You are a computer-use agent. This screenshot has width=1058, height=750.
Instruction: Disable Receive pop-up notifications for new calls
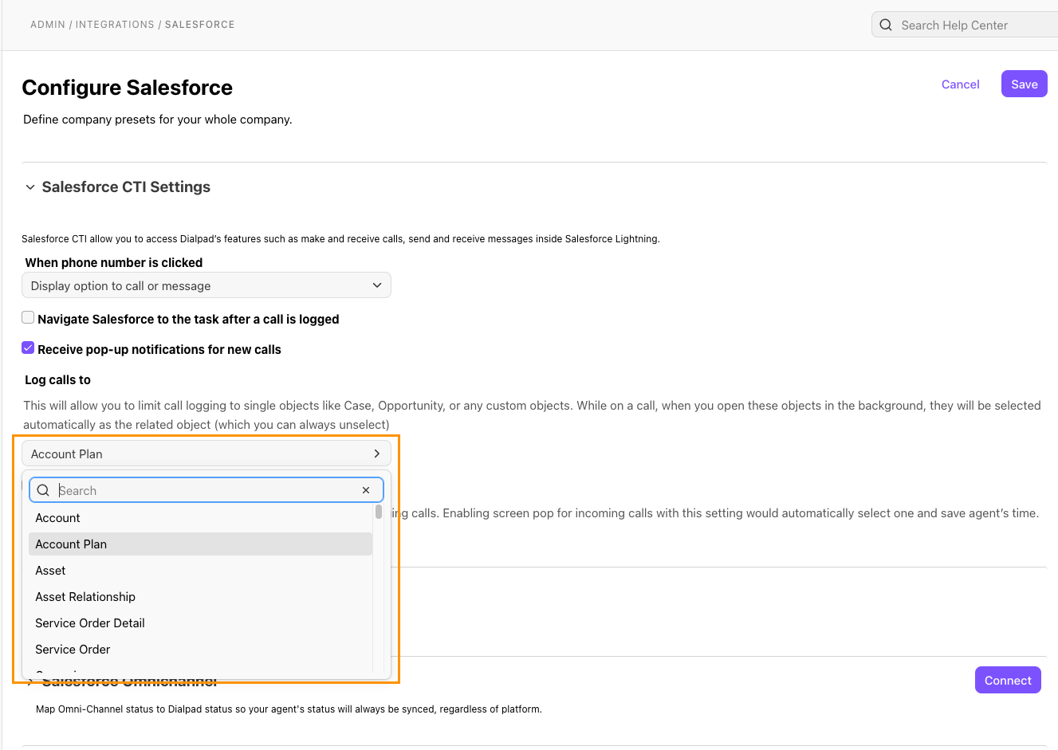tap(28, 348)
